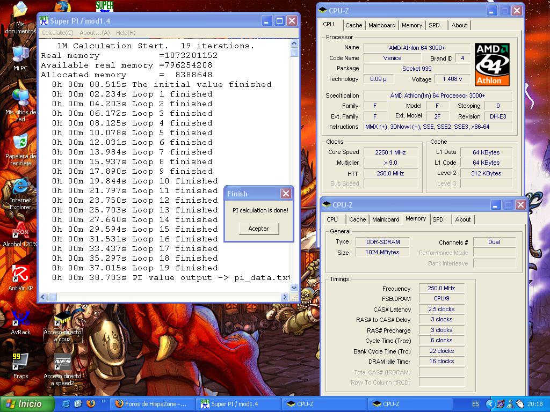
Task: Switch to Mainboard tab in top CPU-Z
Action: (382, 25)
